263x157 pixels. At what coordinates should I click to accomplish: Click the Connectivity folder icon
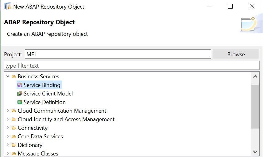(x=14, y=128)
